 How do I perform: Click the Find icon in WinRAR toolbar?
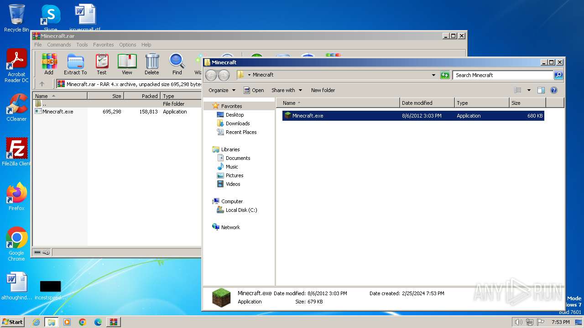pyautogui.click(x=177, y=64)
